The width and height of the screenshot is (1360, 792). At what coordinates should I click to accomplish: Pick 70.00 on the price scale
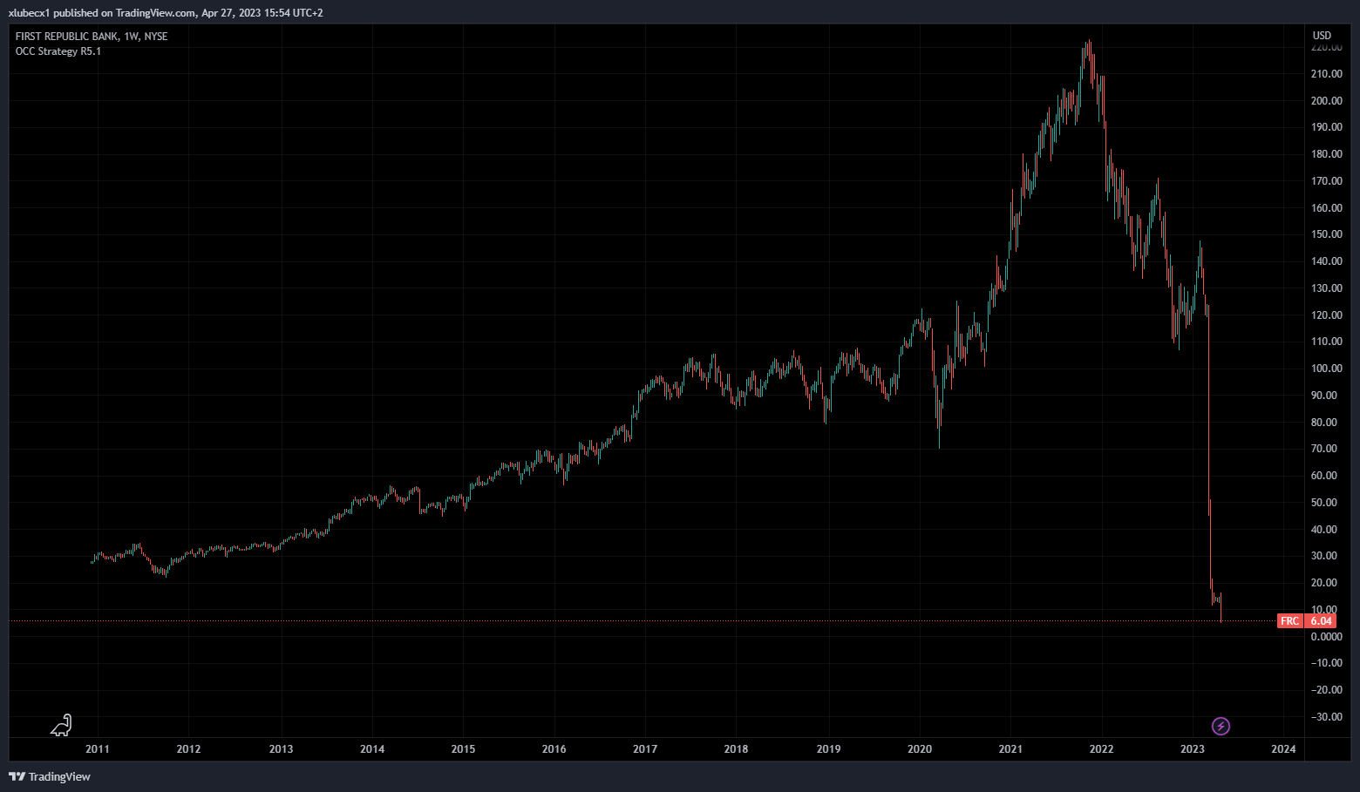click(x=1323, y=449)
